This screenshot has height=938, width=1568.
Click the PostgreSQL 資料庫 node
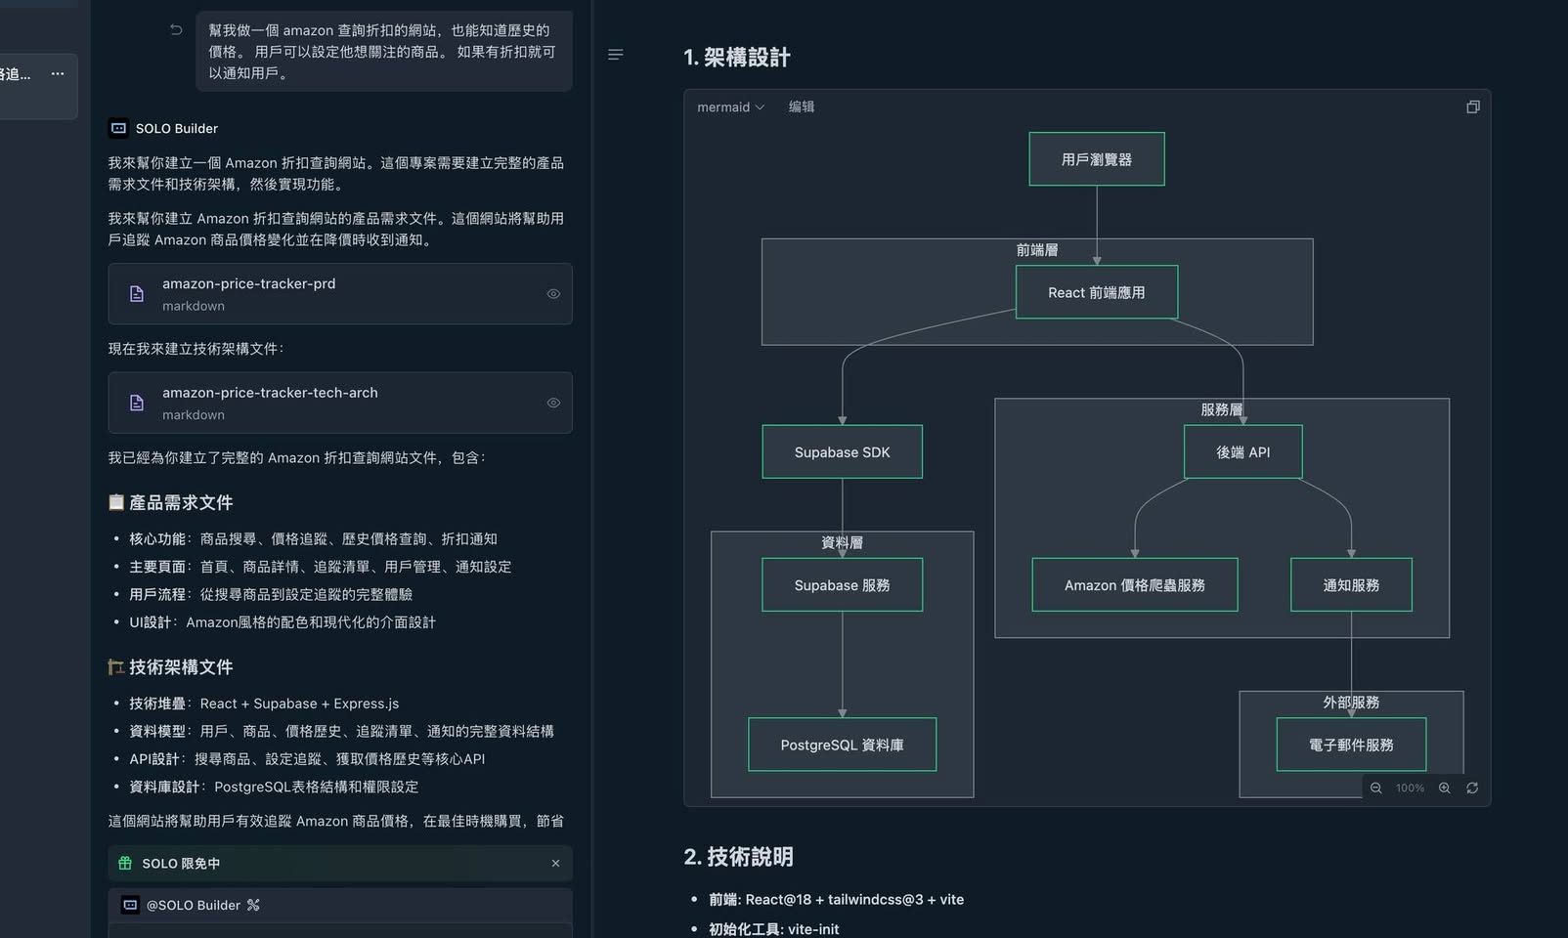[843, 745]
